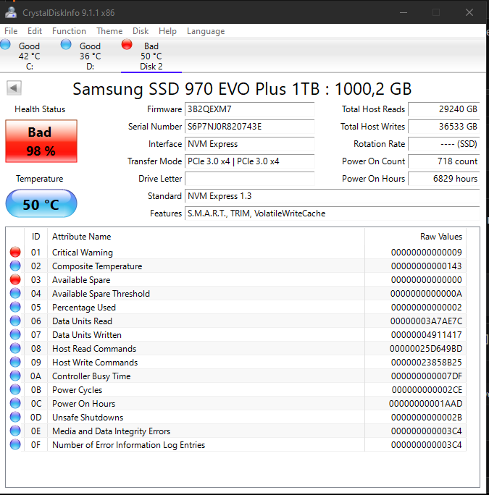Open the Help menu

pyautogui.click(x=167, y=31)
